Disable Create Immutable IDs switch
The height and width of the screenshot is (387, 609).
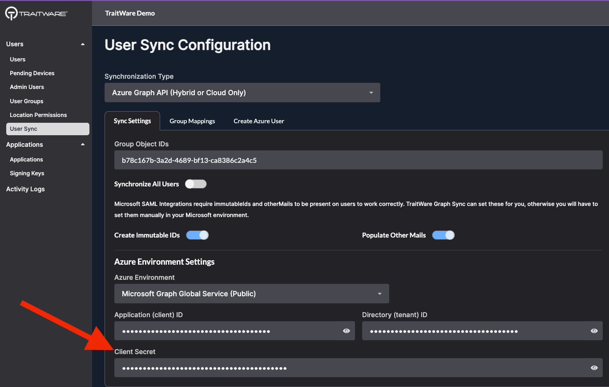click(x=197, y=235)
